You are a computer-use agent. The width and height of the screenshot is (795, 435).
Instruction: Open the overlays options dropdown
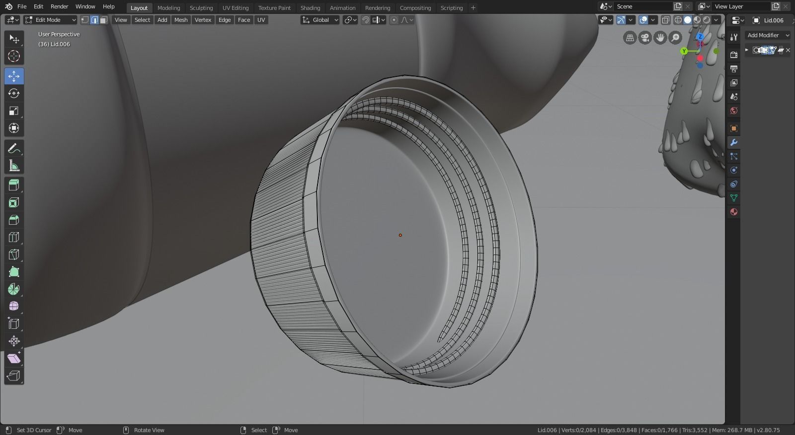(x=653, y=20)
